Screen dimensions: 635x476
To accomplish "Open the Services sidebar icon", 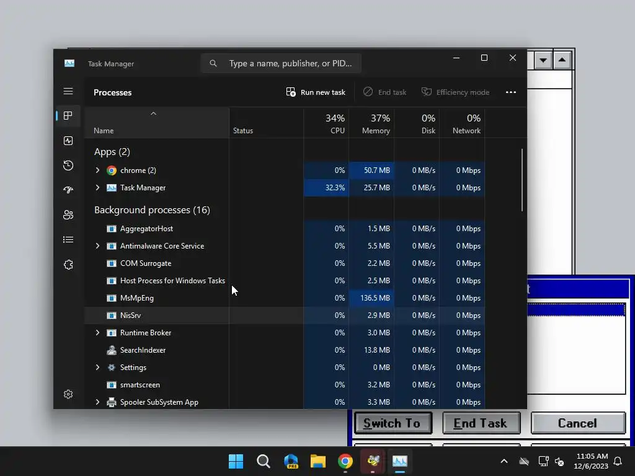I will click(x=68, y=265).
